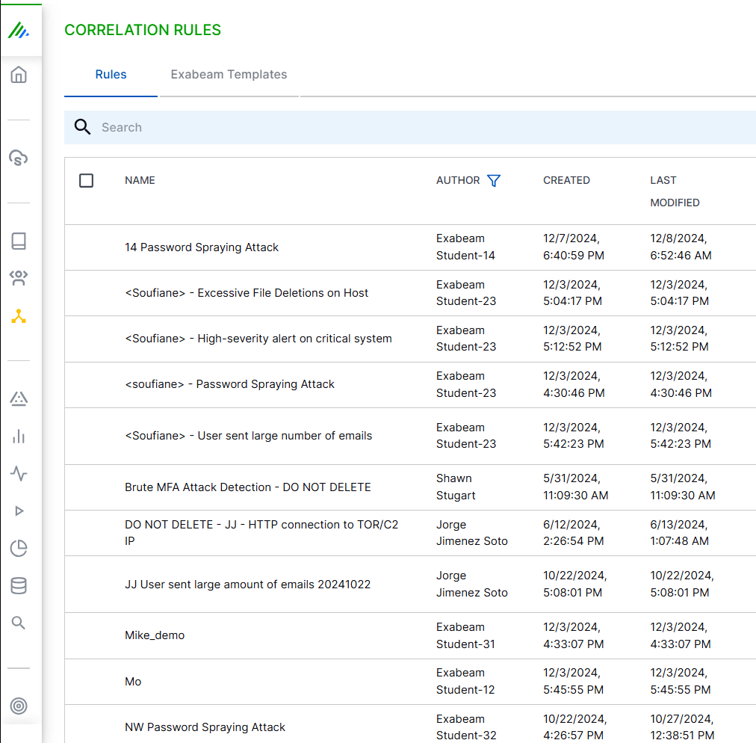Open the users and entities sidebar icon

click(x=19, y=278)
